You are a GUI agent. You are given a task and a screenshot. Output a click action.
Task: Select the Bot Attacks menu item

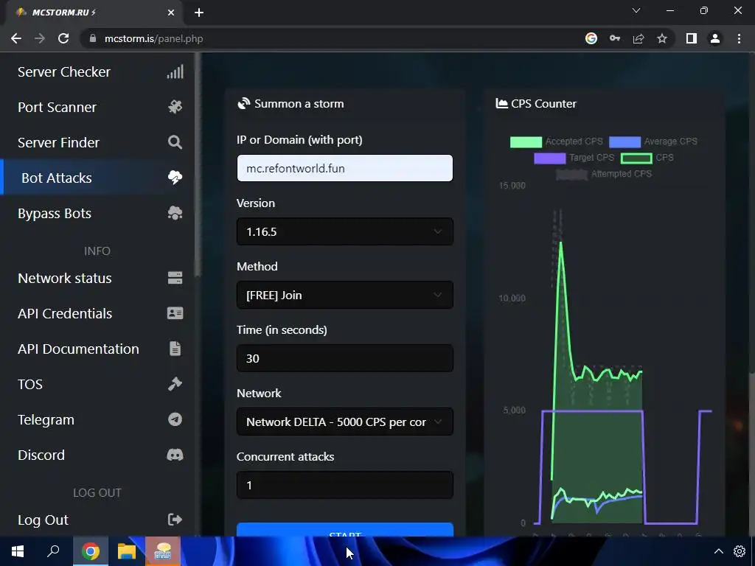(x=98, y=178)
